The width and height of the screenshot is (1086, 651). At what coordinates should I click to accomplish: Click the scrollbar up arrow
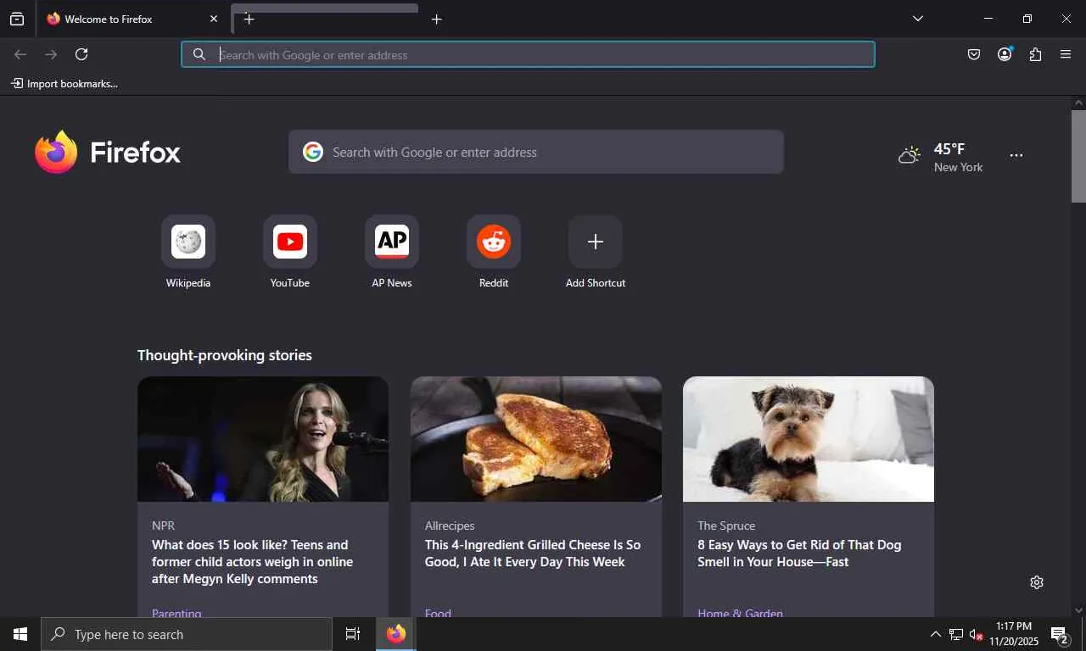pos(1078,103)
